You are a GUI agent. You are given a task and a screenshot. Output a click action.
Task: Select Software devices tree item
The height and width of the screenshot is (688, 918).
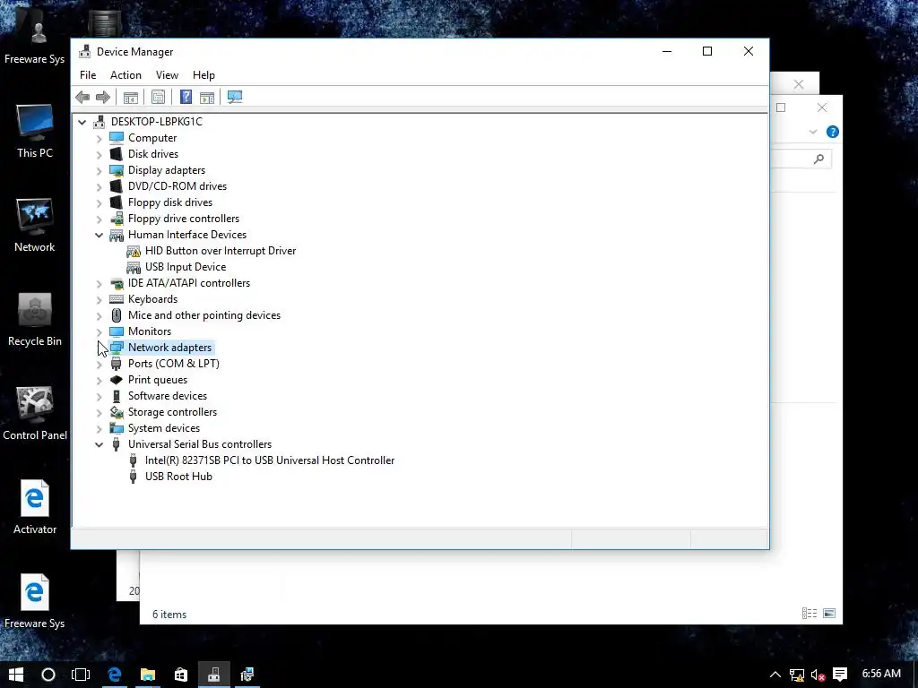(168, 396)
